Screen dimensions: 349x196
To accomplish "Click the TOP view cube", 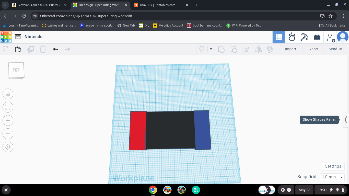I will tap(16, 70).
